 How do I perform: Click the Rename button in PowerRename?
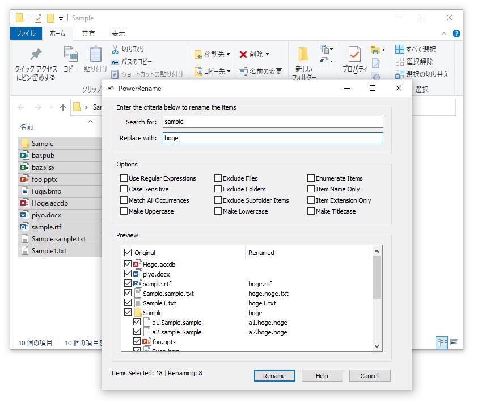click(274, 376)
